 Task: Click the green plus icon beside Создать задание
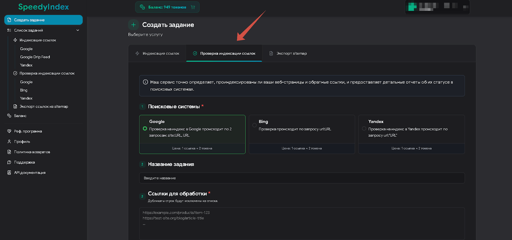pos(134,25)
